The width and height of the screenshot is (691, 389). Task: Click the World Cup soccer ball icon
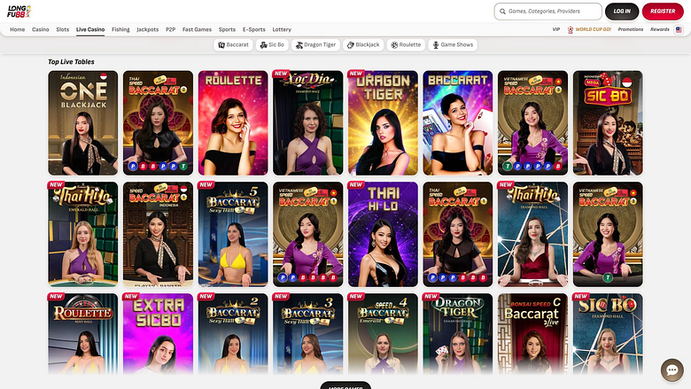click(571, 29)
